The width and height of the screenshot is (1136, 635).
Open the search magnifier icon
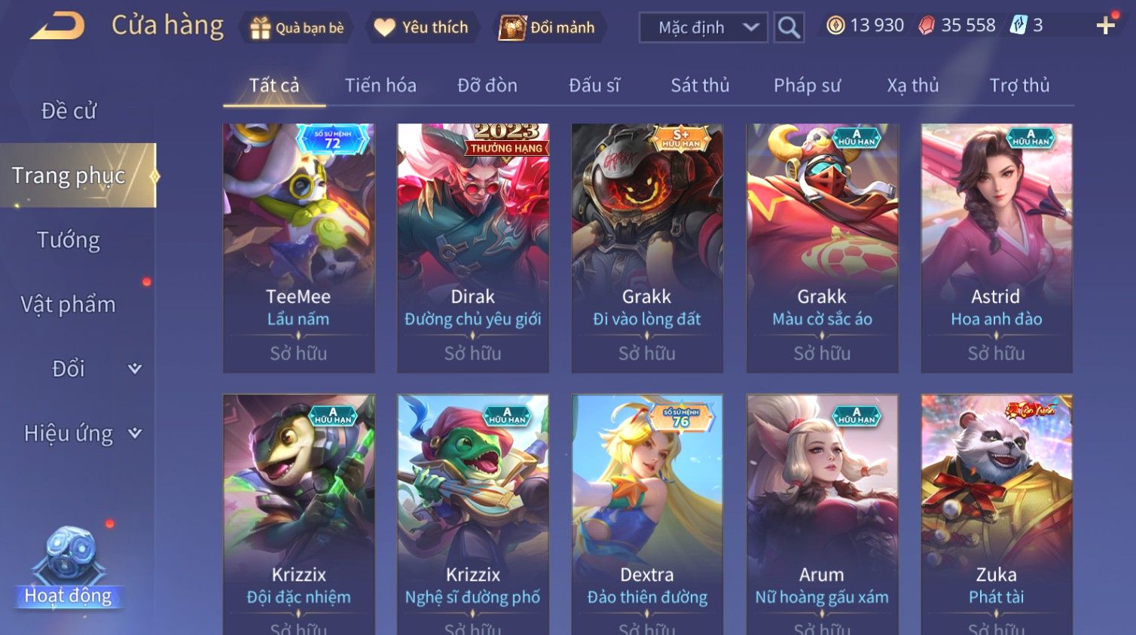(789, 28)
